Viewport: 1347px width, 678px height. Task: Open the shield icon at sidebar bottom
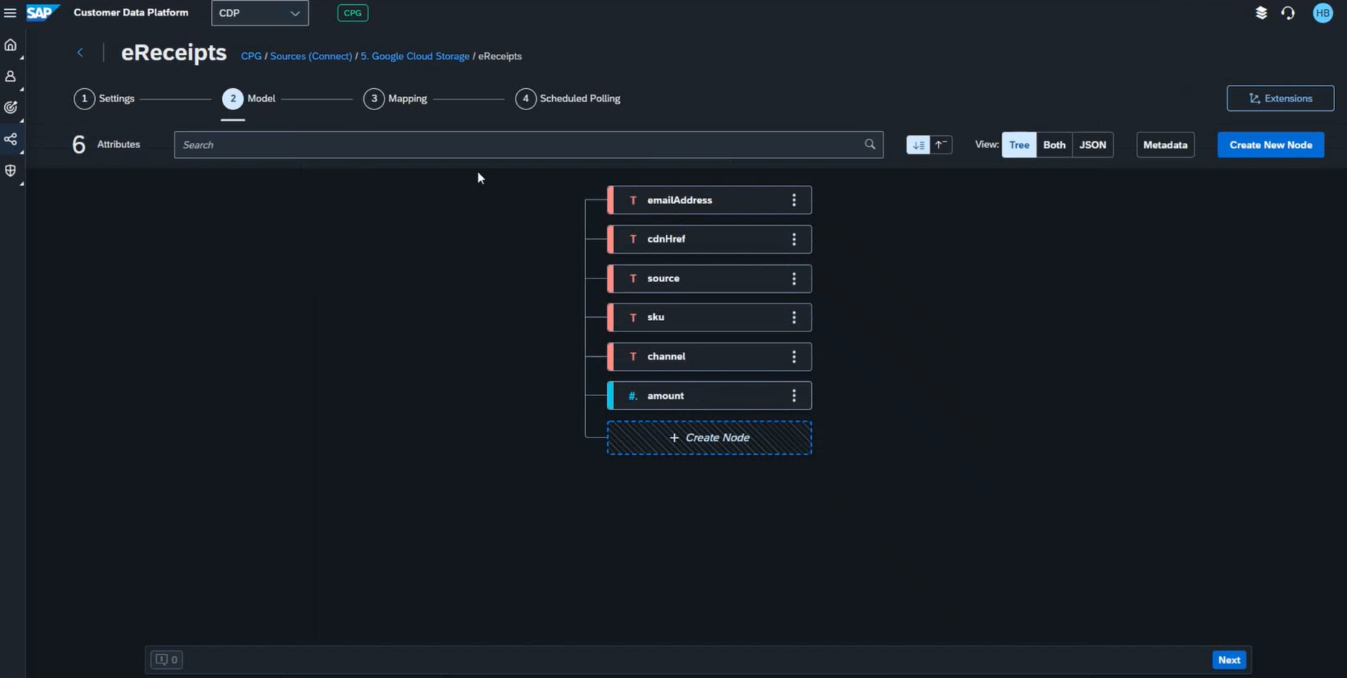(x=11, y=171)
